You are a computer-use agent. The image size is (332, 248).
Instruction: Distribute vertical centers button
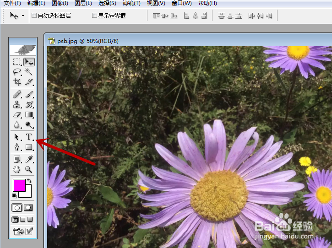pyautogui.click(x=230, y=16)
